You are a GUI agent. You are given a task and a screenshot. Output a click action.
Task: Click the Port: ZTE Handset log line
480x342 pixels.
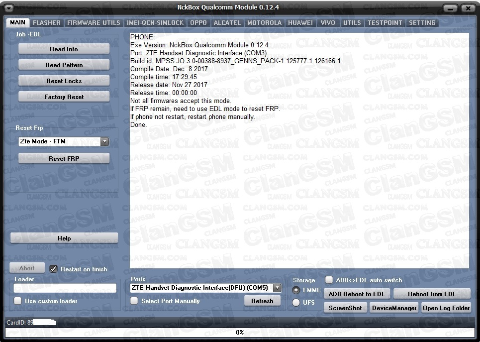pos(198,53)
